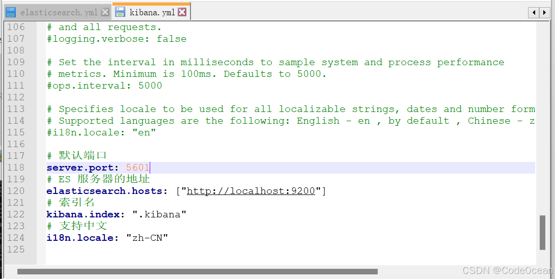Click the commented #i18n.locale: "en" line
This screenshot has width=555, height=279.
coord(101,132)
